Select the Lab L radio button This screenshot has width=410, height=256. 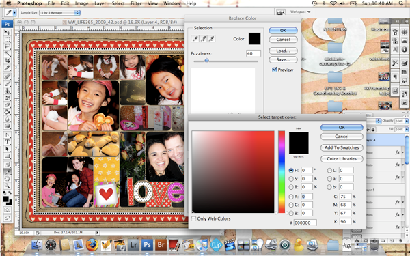pyautogui.click(x=329, y=170)
